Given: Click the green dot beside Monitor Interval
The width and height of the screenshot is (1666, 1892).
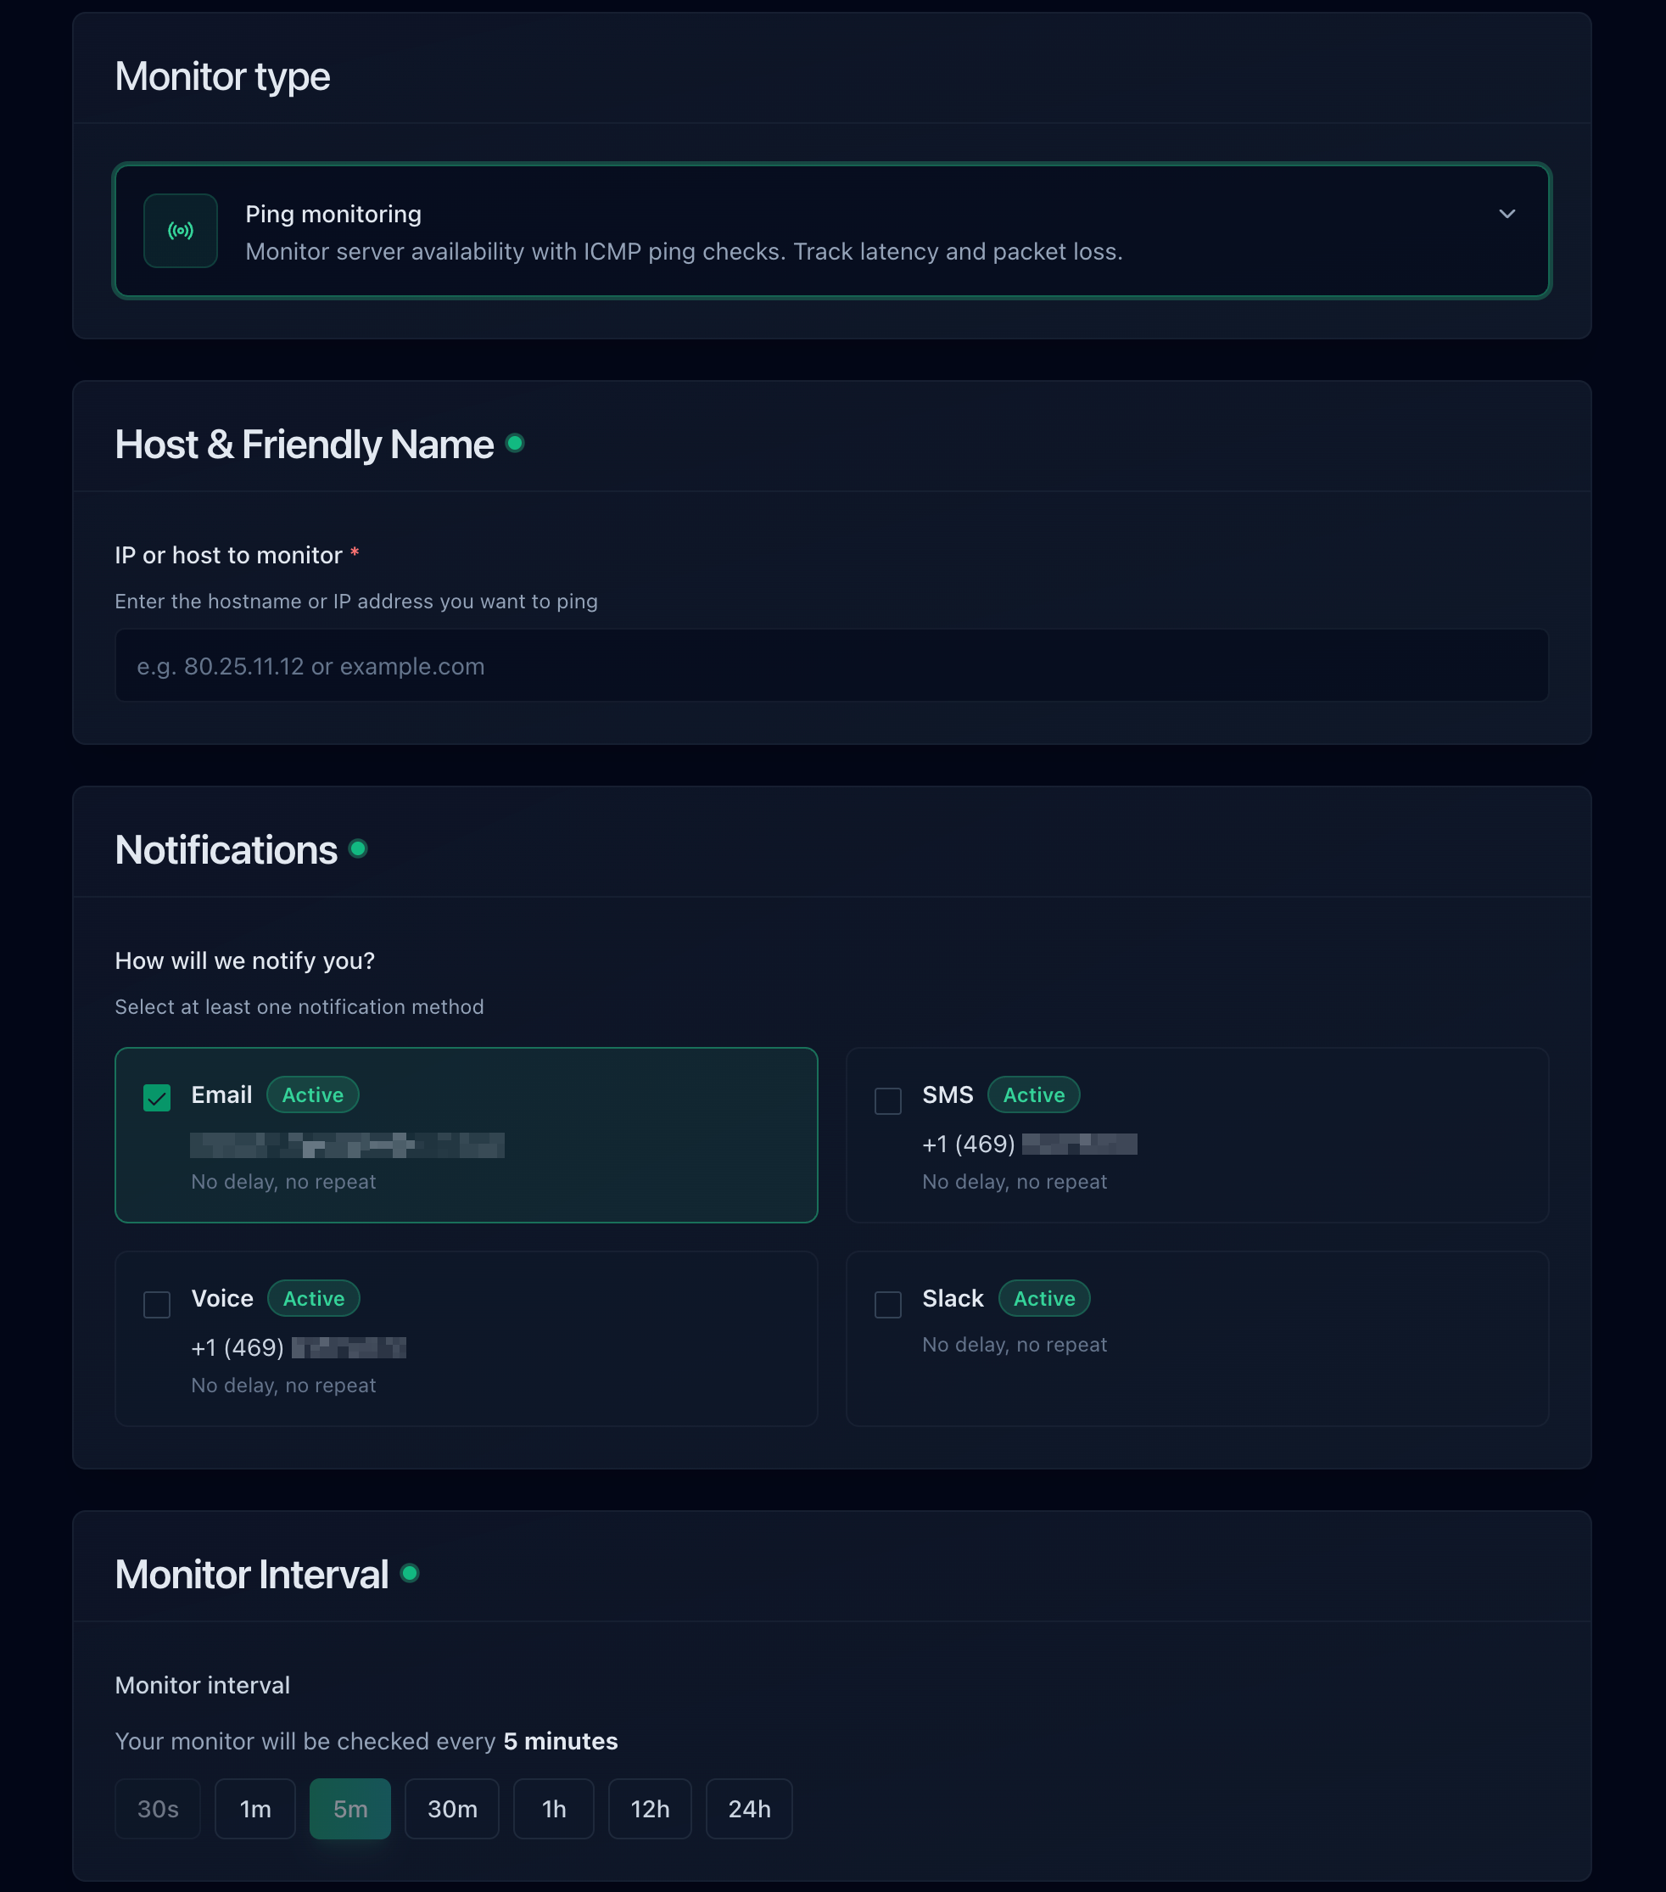Looking at the screenshot, I should coord(411,1574).
